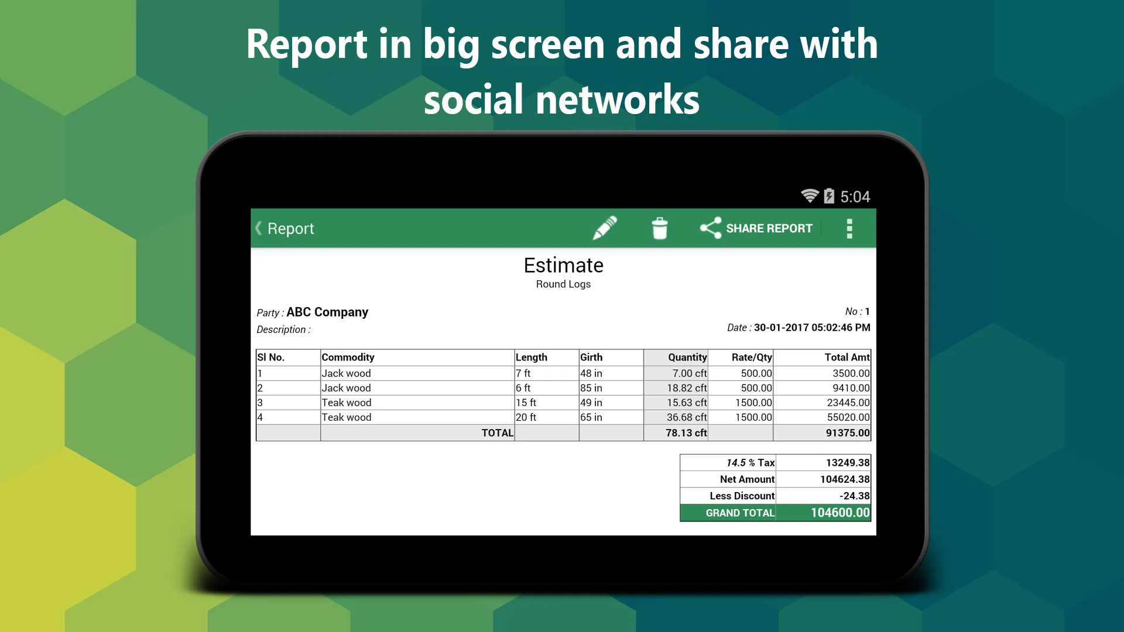Tap the 5:04 clock in status bar
Screen dimensions: 1124x632
coord(855,197)
